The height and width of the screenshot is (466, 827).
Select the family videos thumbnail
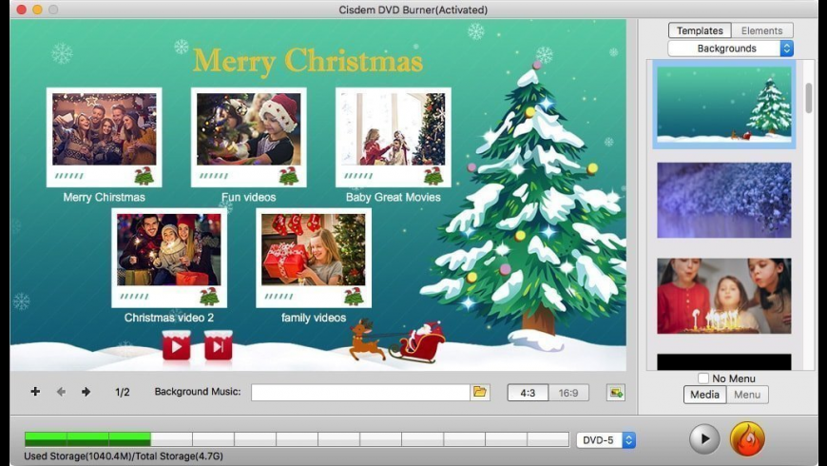tap(314, 258)
